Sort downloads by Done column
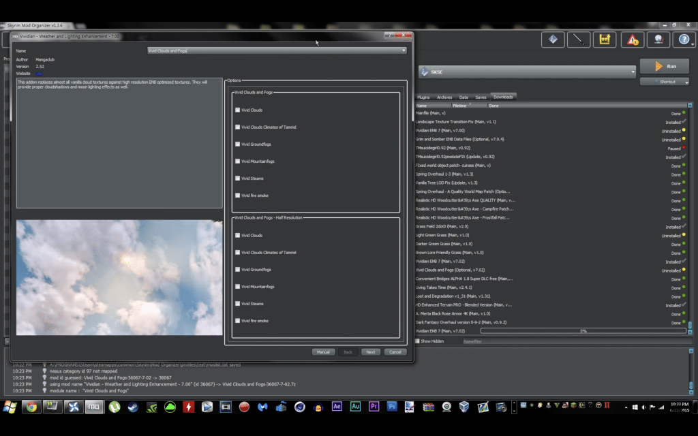The height and width of the screenshot is (436, 698). [587, 106]
